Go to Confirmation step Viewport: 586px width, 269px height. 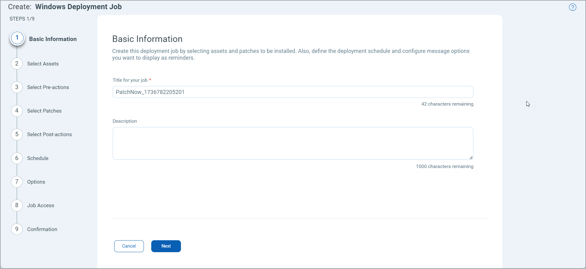click(42, 229)
